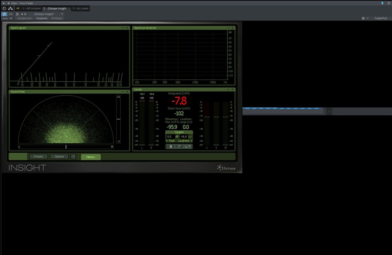The width and height of the screenshot is (392, 255).
Task: Click the iZotope logo
Action: point(226,168)
